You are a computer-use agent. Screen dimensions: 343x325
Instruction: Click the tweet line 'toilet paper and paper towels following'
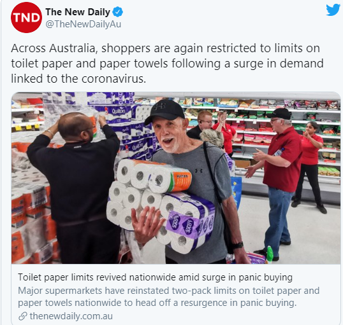coord(167,64)
